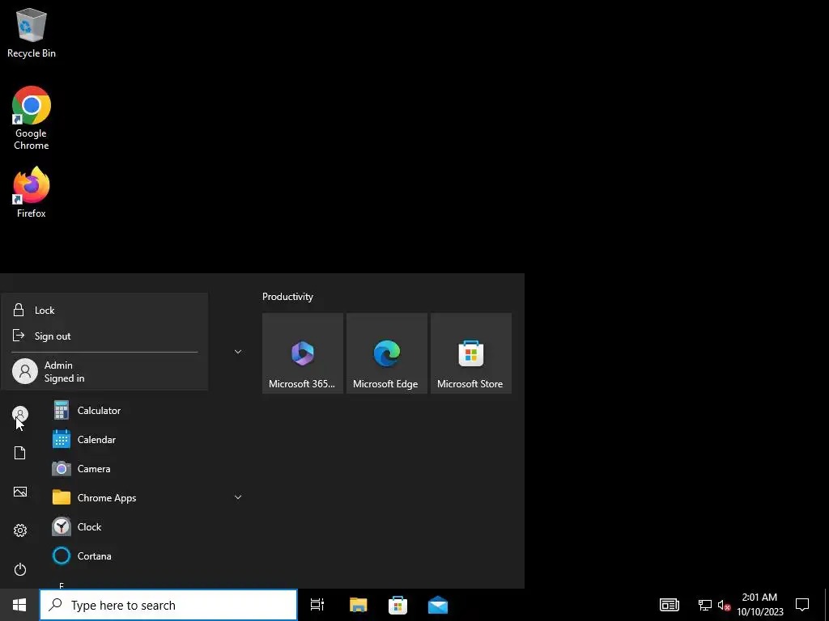Open the News and interests tray icon
Viewport: 829px width, 621px height.
click(669, 605)
